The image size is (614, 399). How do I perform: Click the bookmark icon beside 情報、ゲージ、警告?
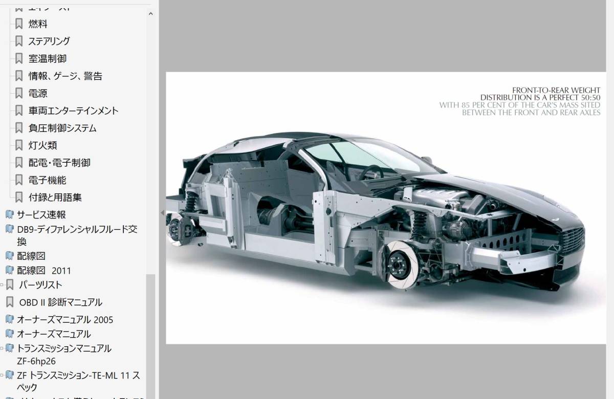coord(19,76)
